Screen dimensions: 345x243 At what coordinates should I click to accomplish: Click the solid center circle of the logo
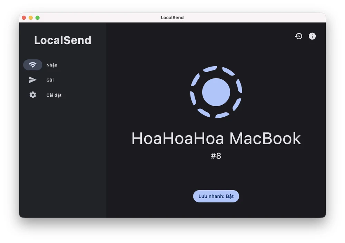pyautogui.click(x=216, y=92)
